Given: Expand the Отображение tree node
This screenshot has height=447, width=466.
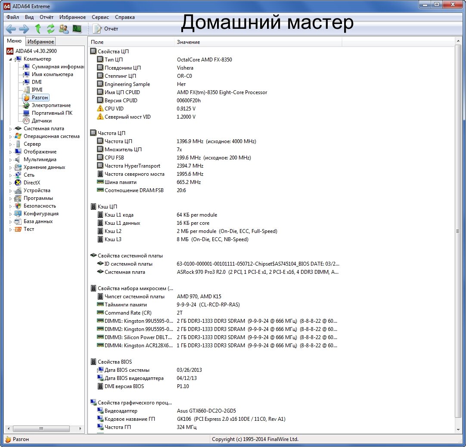Looking at the screenshot, I should (10, 152).
